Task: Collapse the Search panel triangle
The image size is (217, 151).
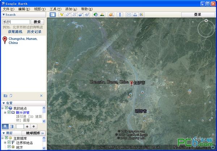Action: click(x=4, y=15)
